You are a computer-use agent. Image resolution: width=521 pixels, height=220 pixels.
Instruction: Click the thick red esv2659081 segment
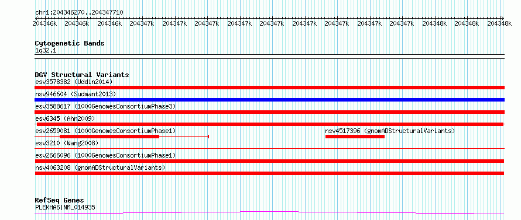tap(109, 137)
